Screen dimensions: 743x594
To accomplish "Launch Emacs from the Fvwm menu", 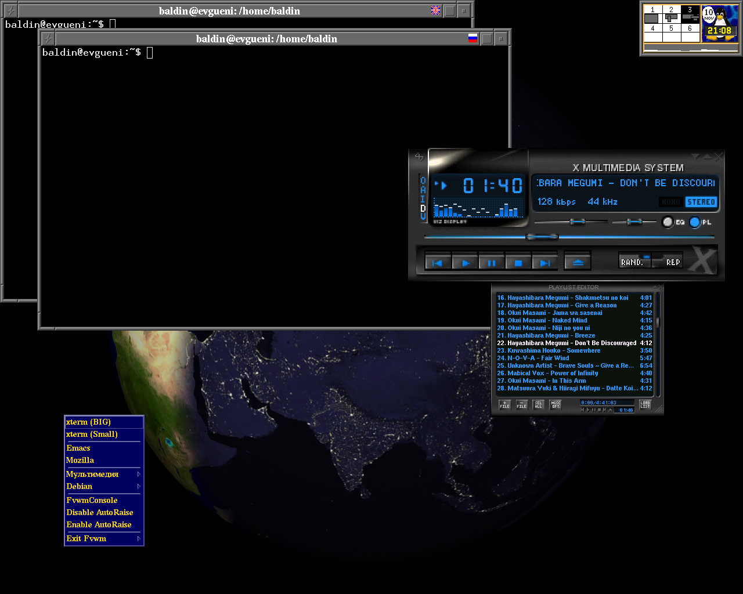I will tap(104, 448).
